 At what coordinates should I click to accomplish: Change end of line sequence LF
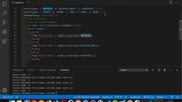tap(126, 97)
